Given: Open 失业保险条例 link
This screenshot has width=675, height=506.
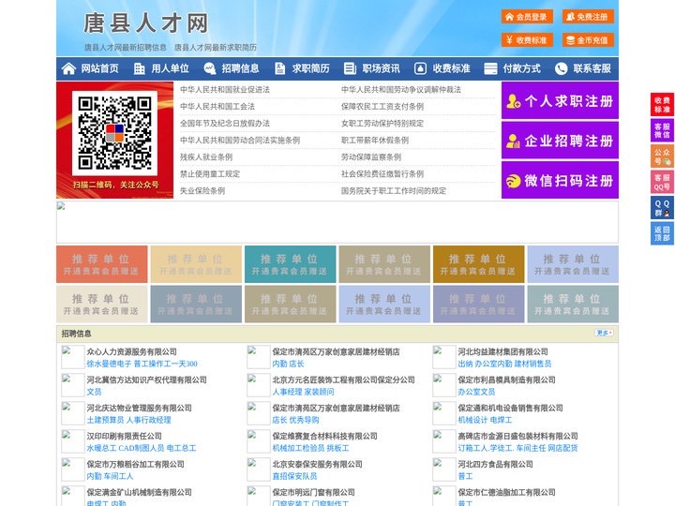Looking at the screenshot, I should 202,190.
